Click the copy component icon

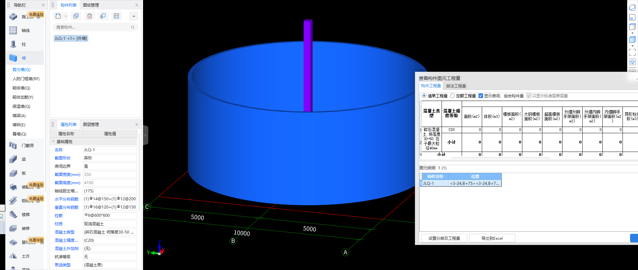point(76,16)
